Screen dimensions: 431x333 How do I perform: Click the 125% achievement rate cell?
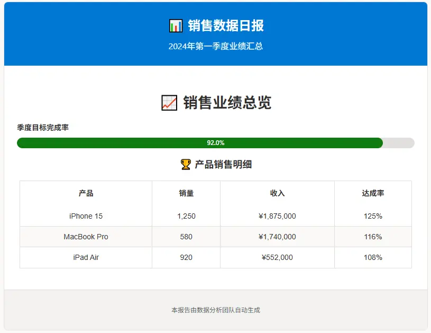coord(373,216)
